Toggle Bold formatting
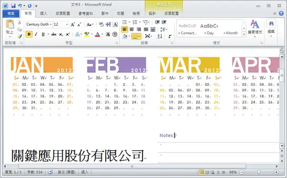 tap(29, 34)
